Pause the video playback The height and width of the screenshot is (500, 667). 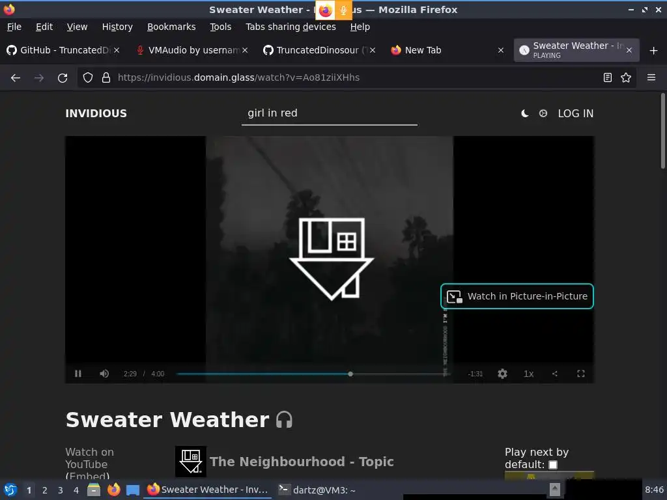point(78,374)
